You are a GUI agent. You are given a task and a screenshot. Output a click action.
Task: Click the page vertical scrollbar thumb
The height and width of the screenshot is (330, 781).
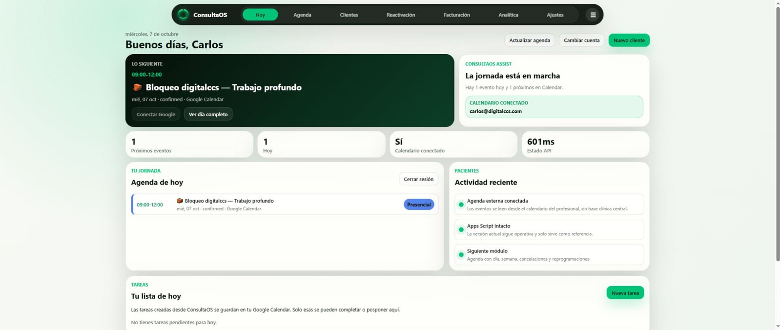click(778, 134)
